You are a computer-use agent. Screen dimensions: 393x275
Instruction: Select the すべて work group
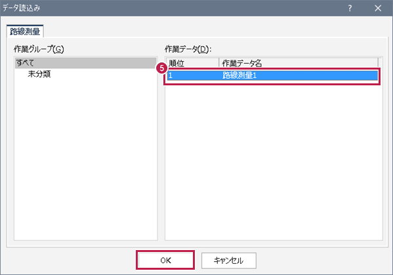[86, 63]
